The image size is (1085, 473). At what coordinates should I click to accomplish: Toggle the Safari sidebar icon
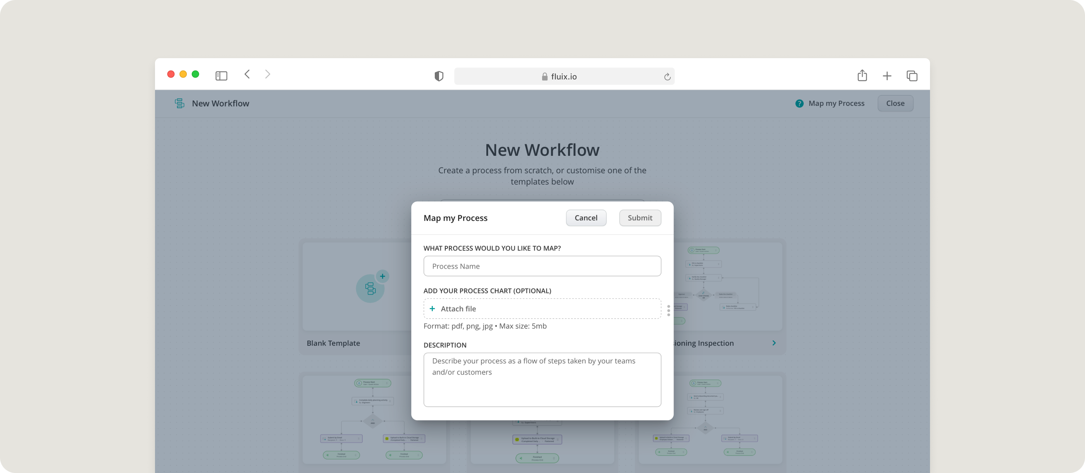pos(221,76)
